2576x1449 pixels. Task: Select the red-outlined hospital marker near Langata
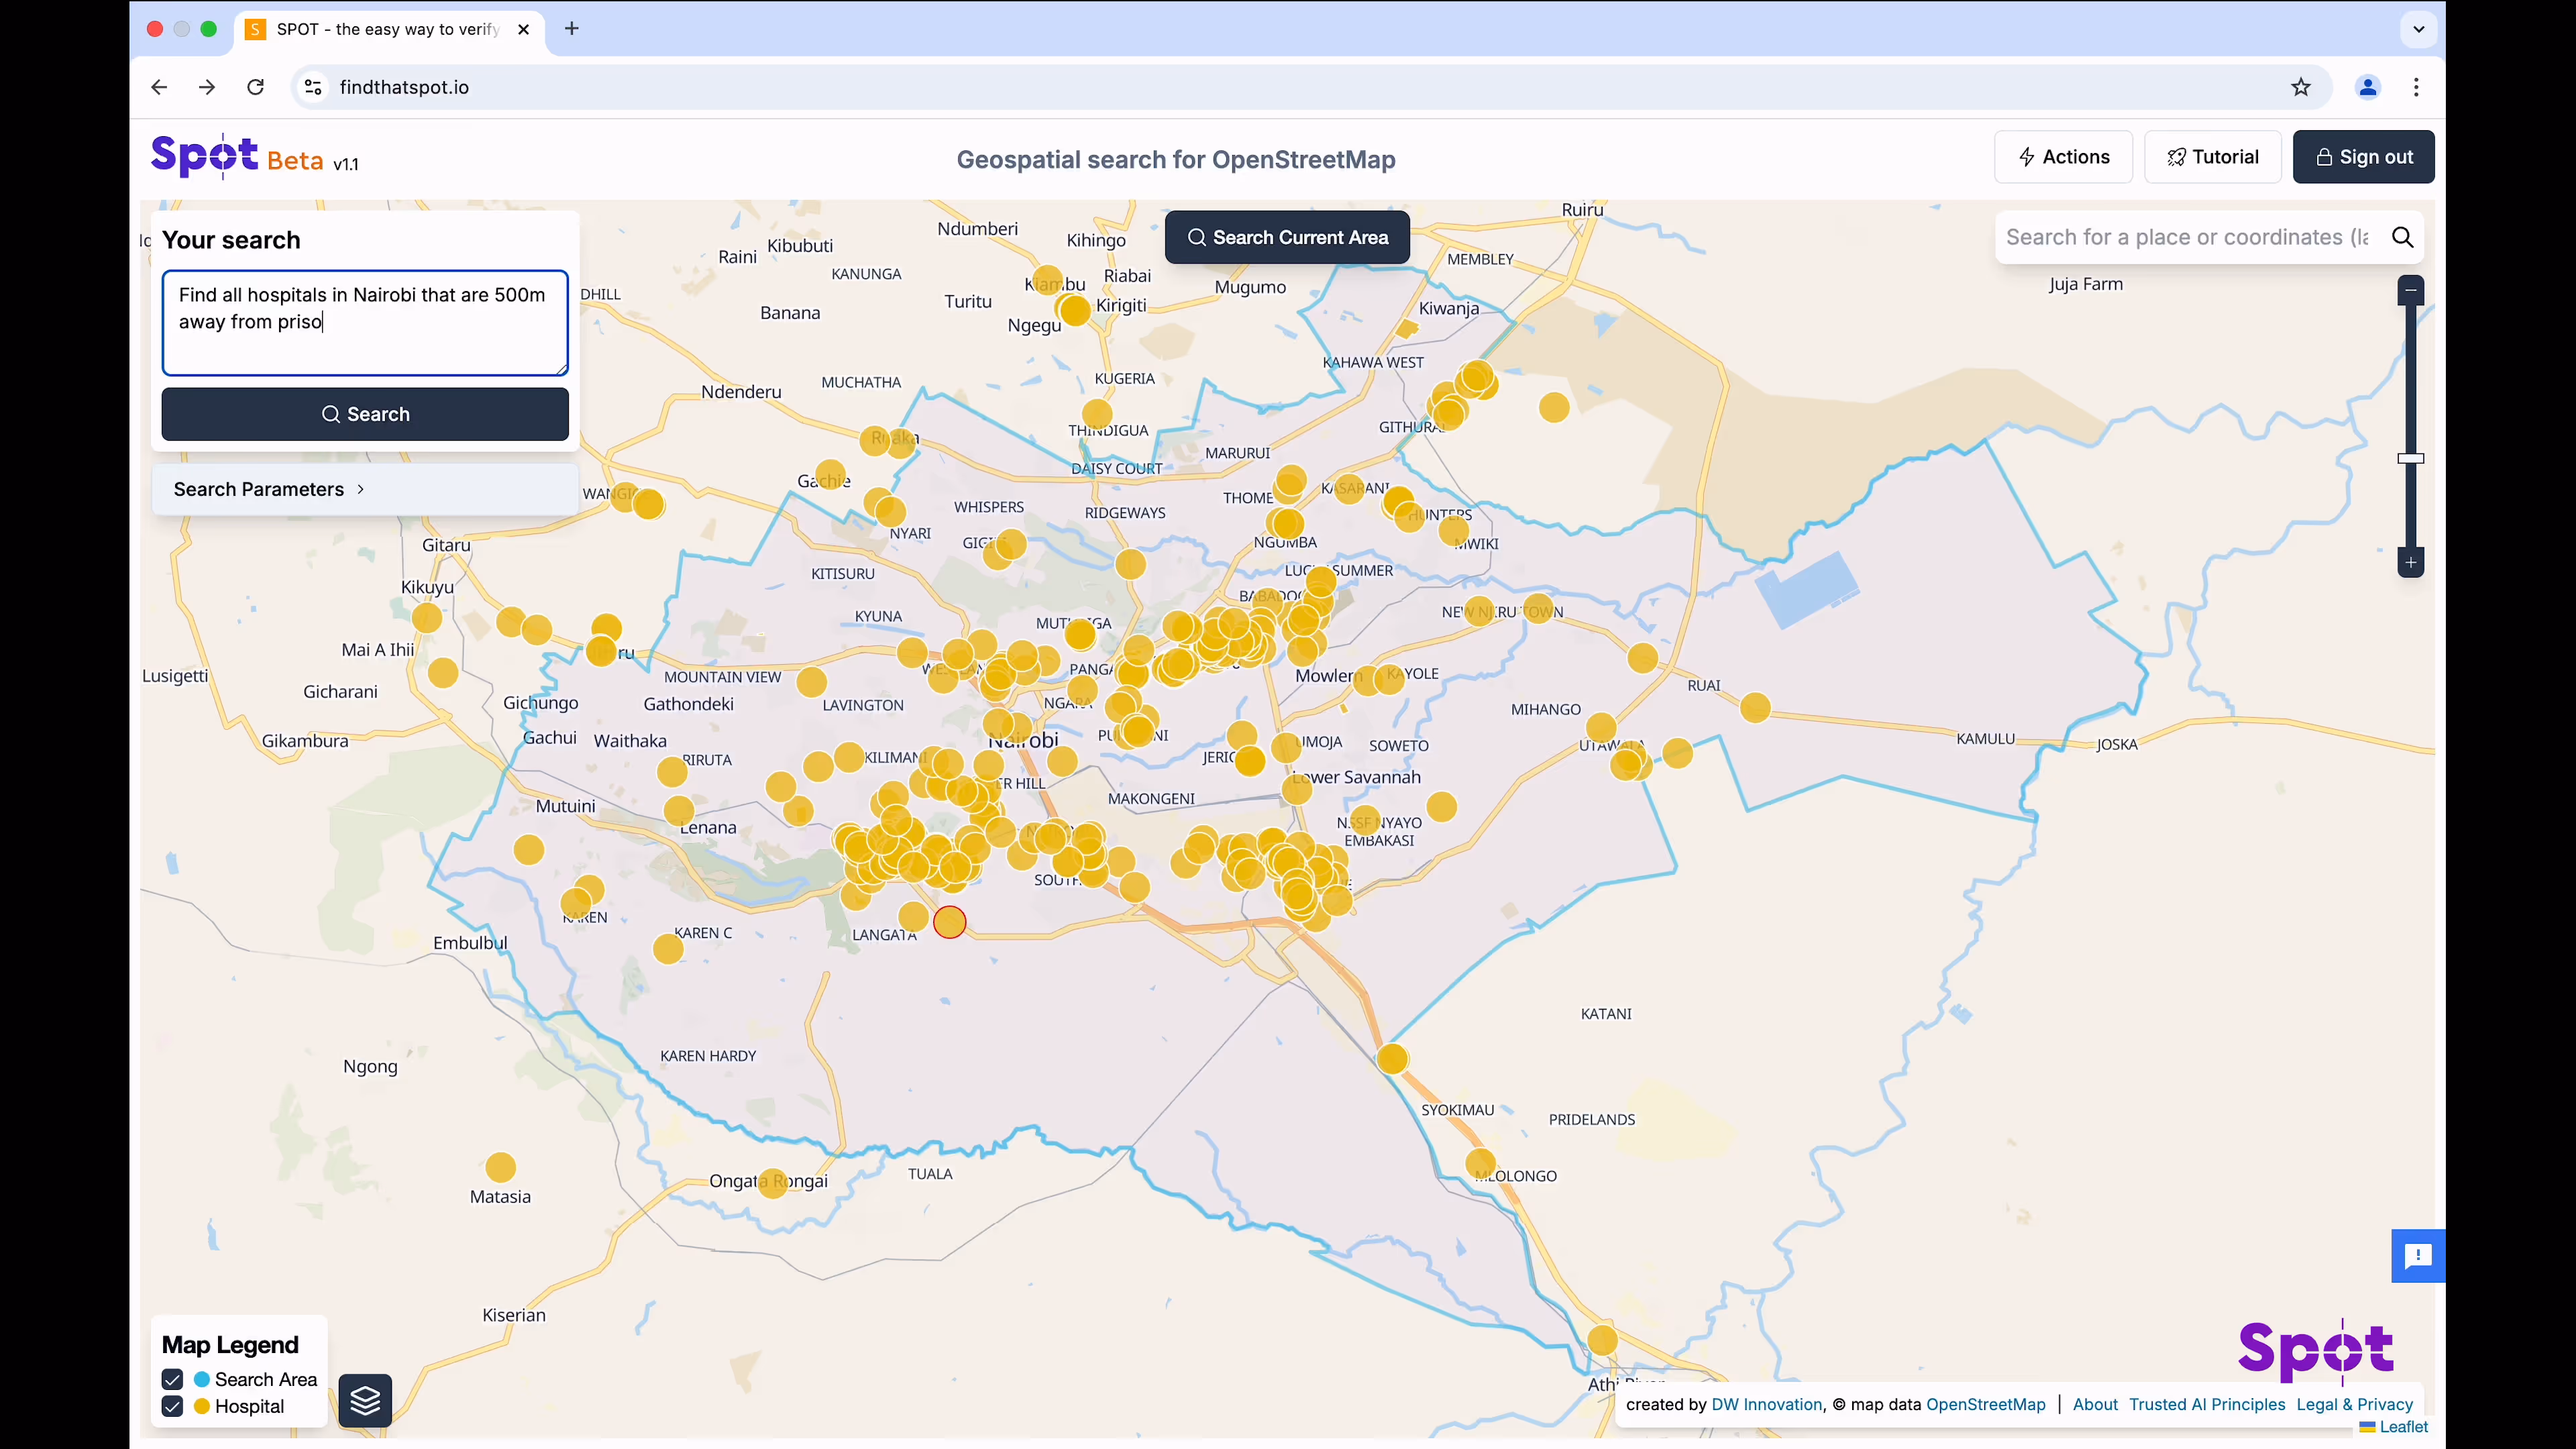[949, 922]
